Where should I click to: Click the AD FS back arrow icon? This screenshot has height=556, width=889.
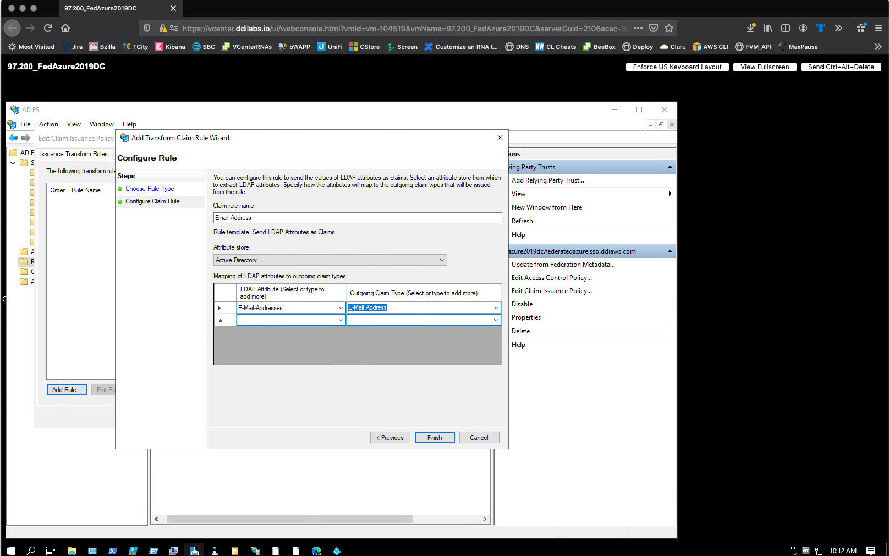[13, 137]
